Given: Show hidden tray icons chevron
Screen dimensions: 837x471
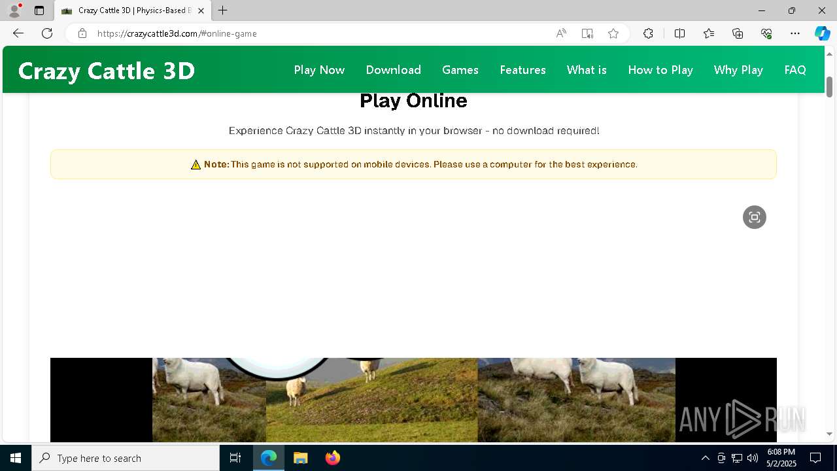Looking at the screenshot, I should [x=705, y=458].
